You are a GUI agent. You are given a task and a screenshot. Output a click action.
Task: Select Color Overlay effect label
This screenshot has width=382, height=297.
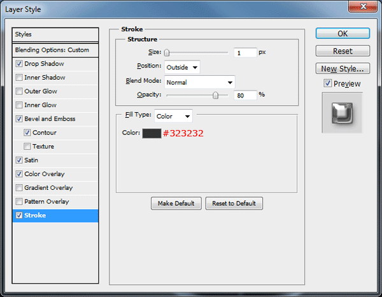pyautogui.click(x=45, y=174)
